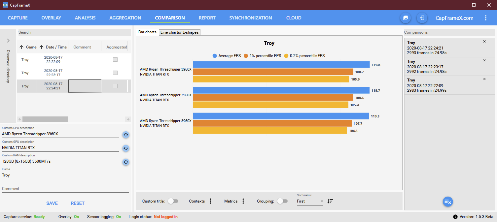Click the comment cell of 22:24:21 record
Screen dimensions: 497x222
pyautogui.click(x=85, y=86)
